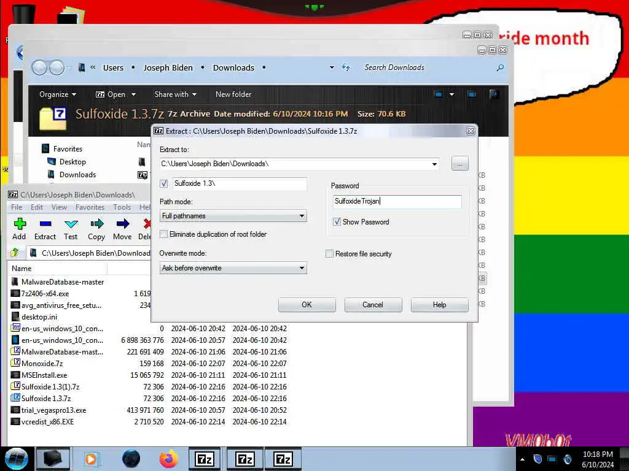Enable Restore file security checkbox
This screenshot has width=629, height=471.
[329, 253]
